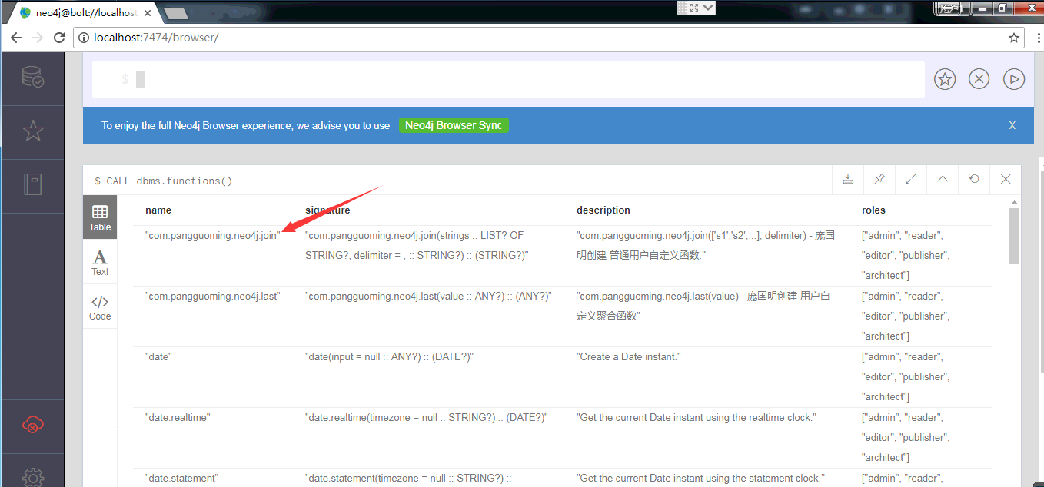This screenshot has width=1044, height=487.
Task: Click the realtime clock description cell
Action: click(x=697, y=417)
